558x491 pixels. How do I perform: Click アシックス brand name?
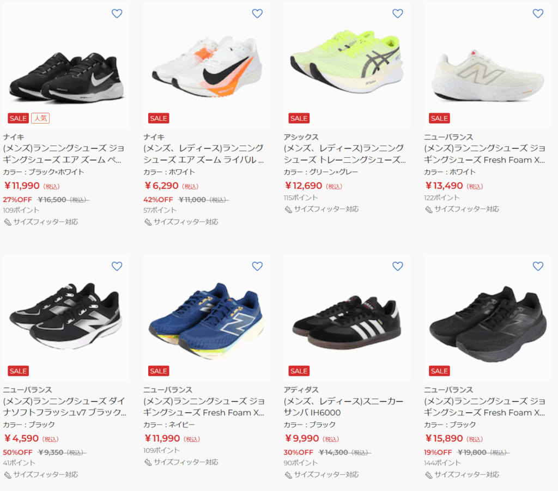click(x=301, y=137)
